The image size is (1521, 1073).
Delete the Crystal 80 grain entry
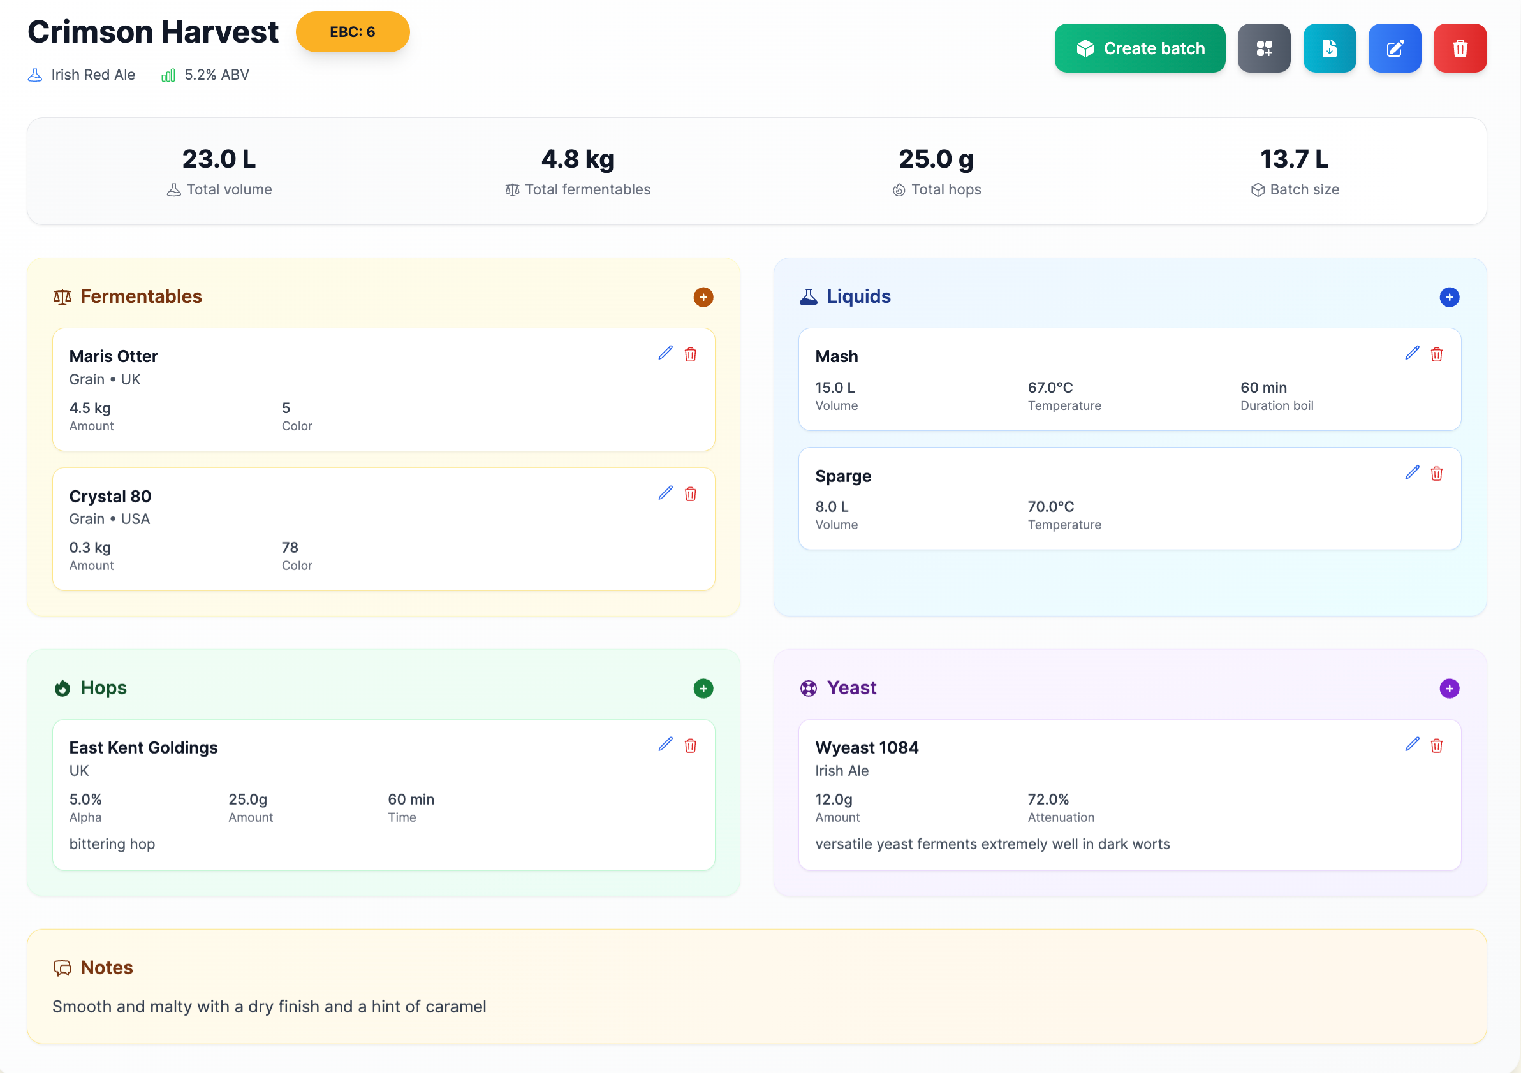tap(691, 494)
